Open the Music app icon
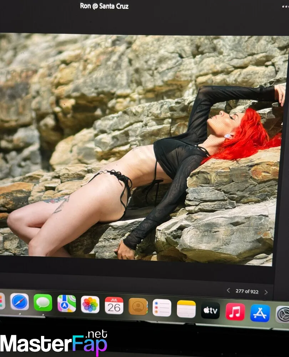The image size is (289, 357). pos(235,312)
